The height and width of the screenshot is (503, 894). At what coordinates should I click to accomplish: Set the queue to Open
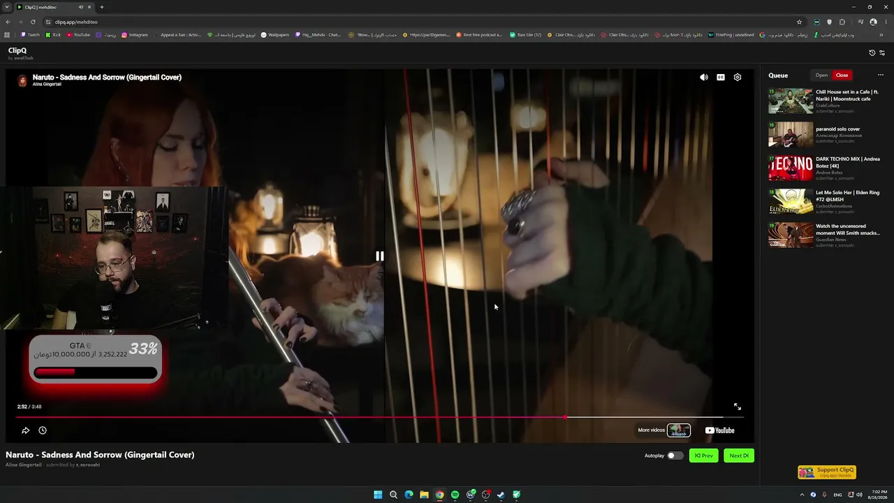[x=821, y=75]
